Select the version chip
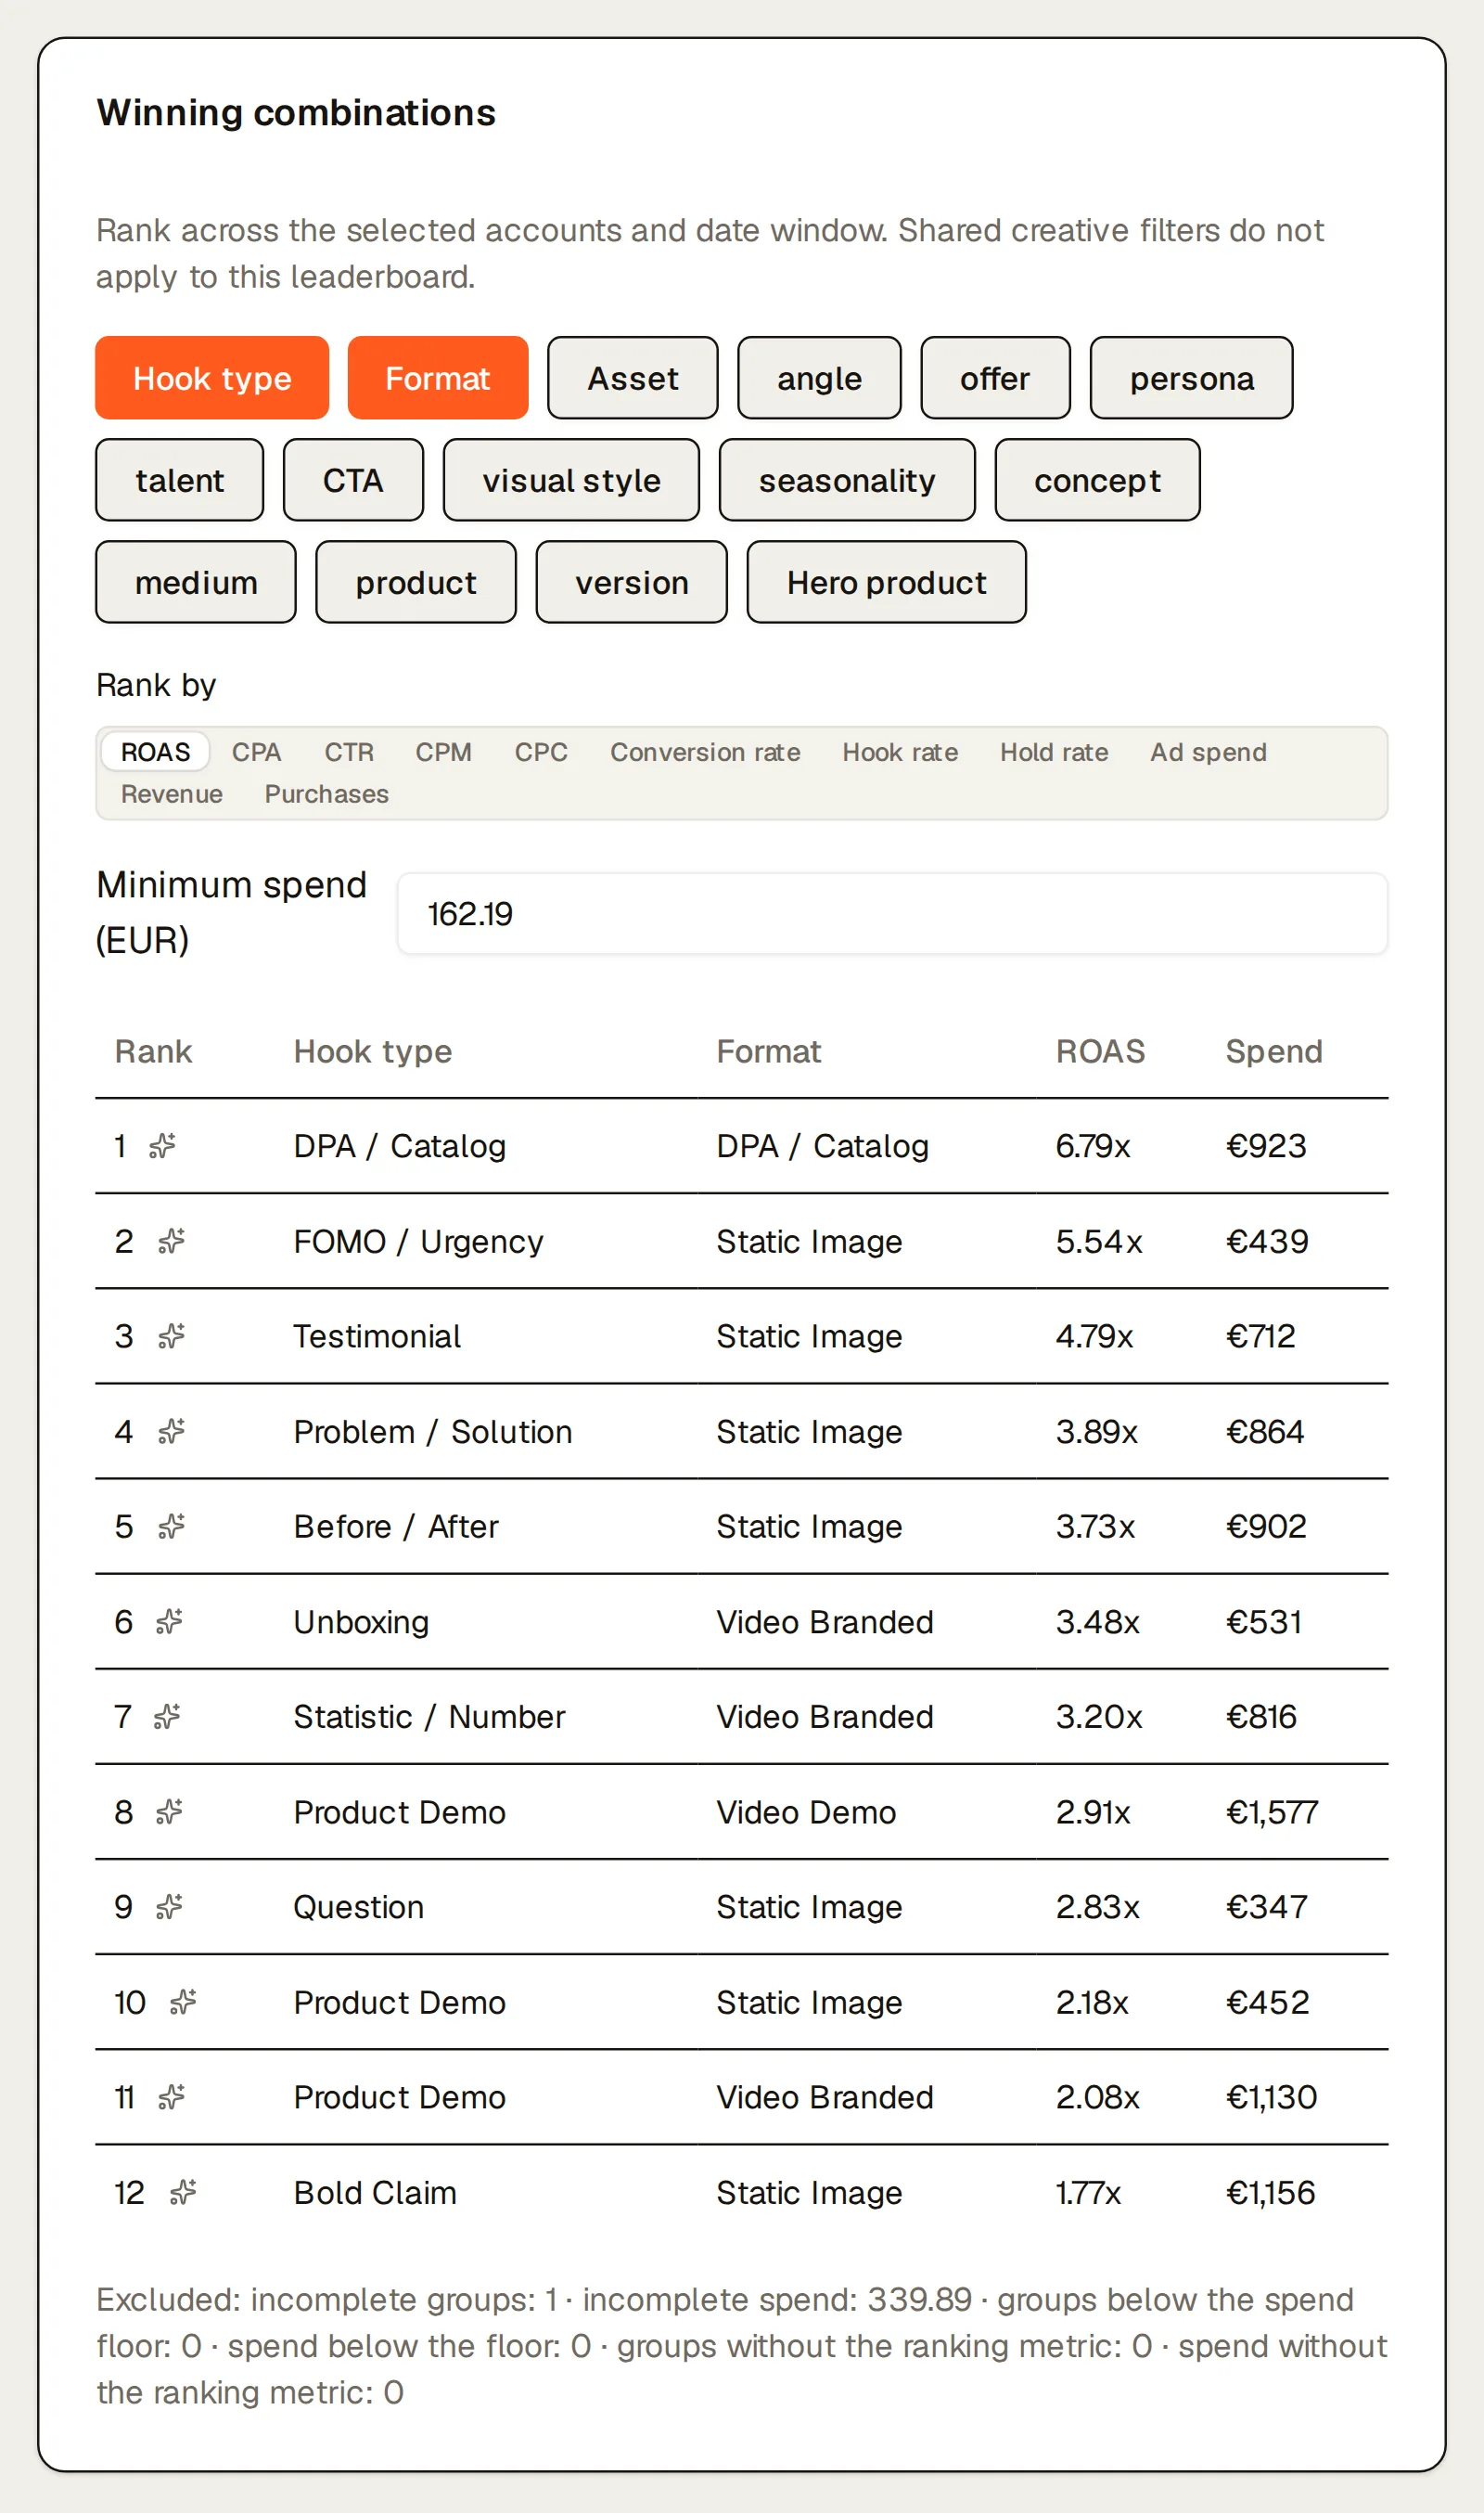Image resolution: width=1484 pixels, height=2513 pixels. (x=631, y=582)
